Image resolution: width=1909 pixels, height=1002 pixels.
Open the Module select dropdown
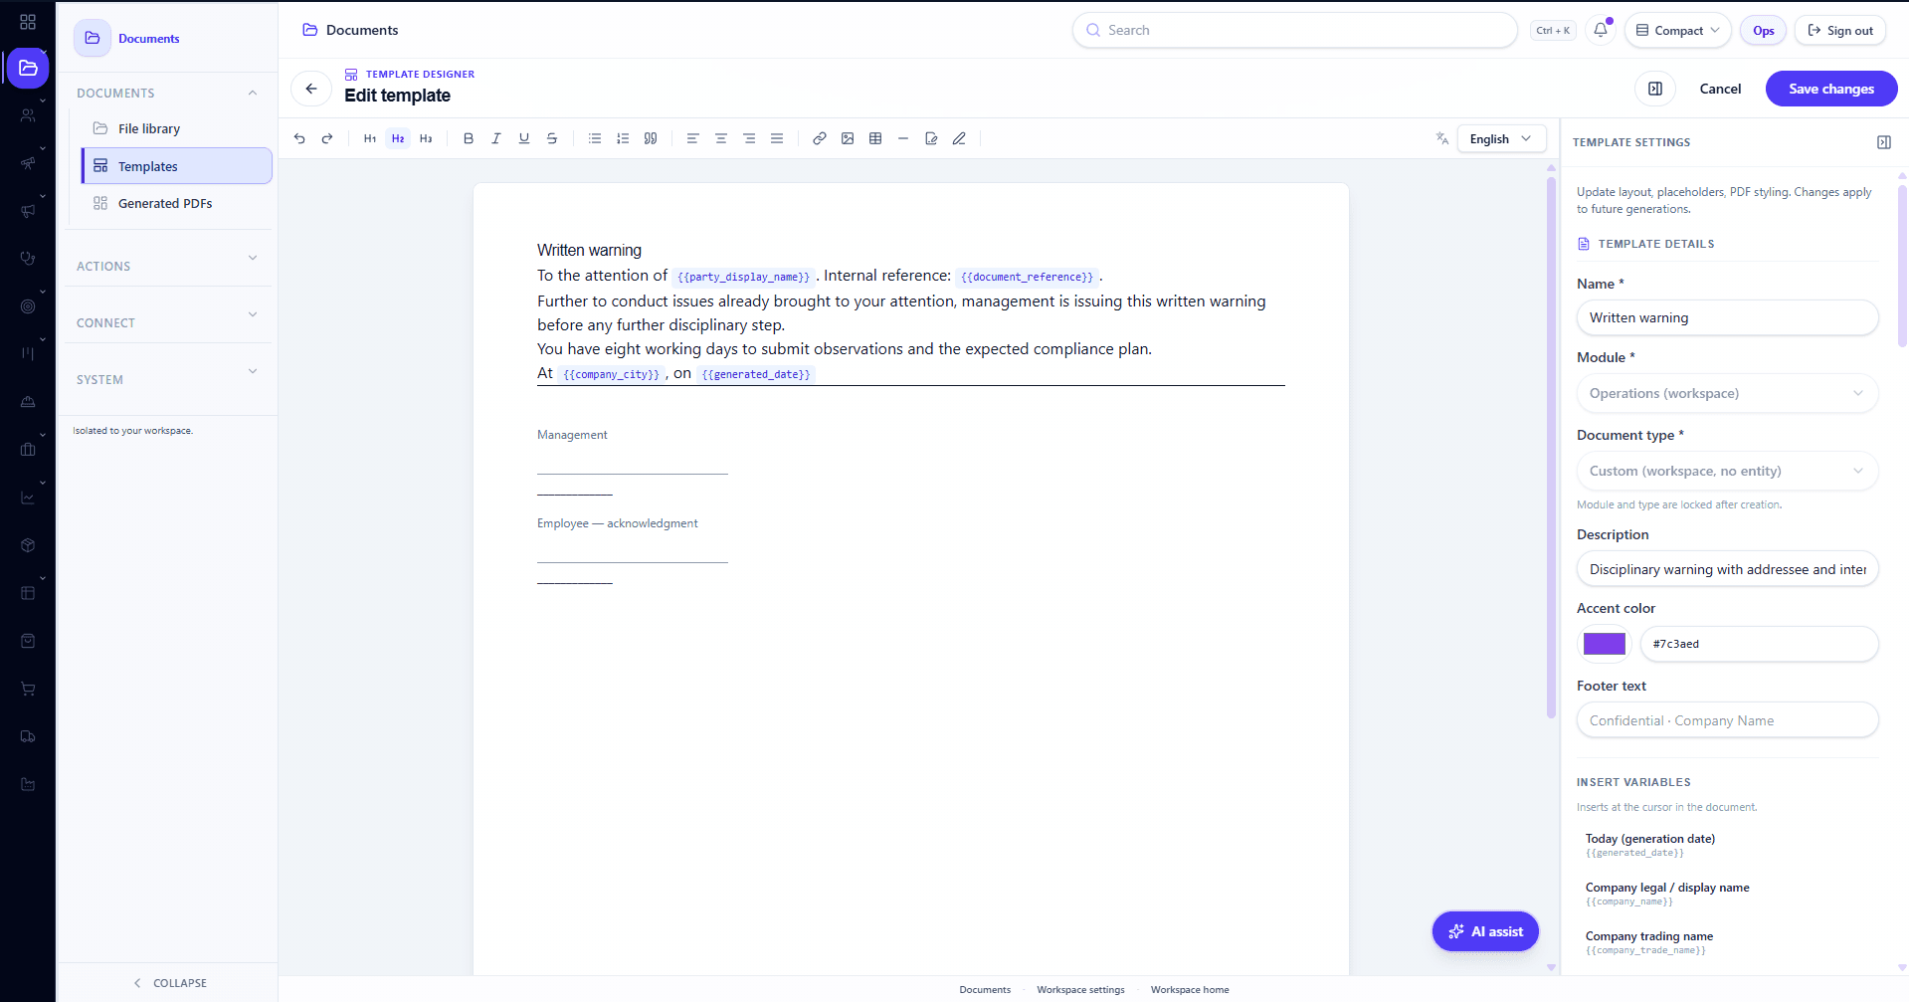pos(1728,393)
